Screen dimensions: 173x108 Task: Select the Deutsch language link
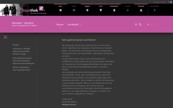pyautogui.click(x=163, y=2)
